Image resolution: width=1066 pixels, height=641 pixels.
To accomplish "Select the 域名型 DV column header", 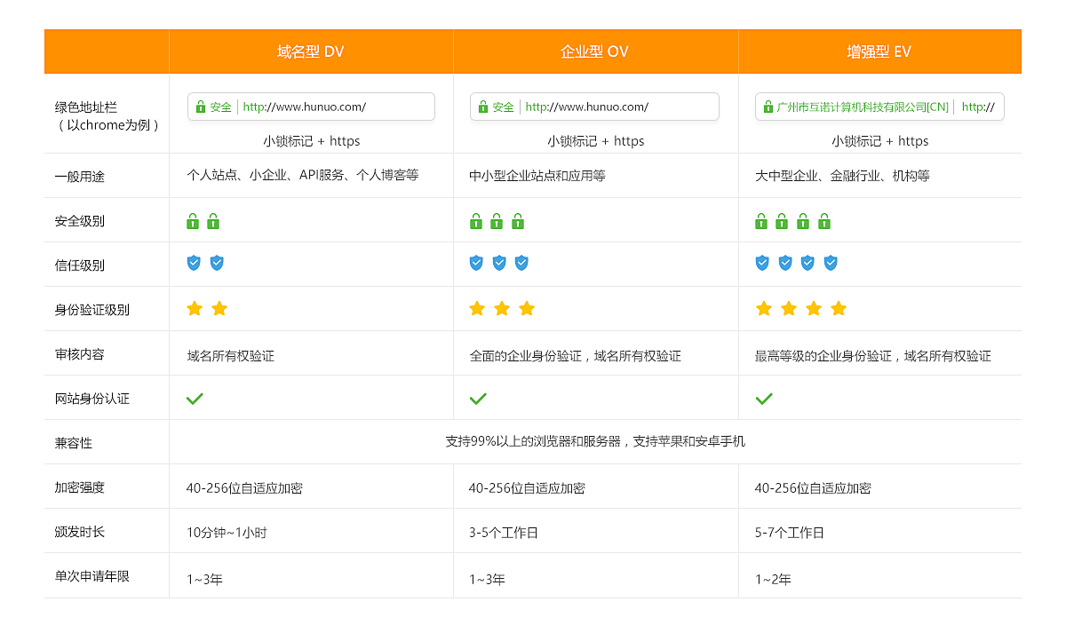I will click(310, 51).
